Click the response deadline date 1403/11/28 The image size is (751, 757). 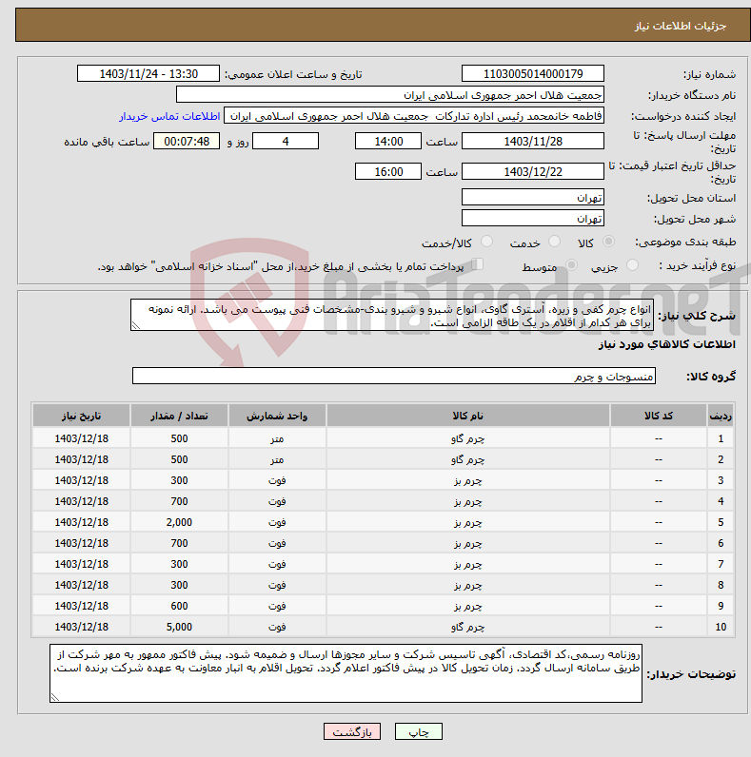[x=533, y=142]
